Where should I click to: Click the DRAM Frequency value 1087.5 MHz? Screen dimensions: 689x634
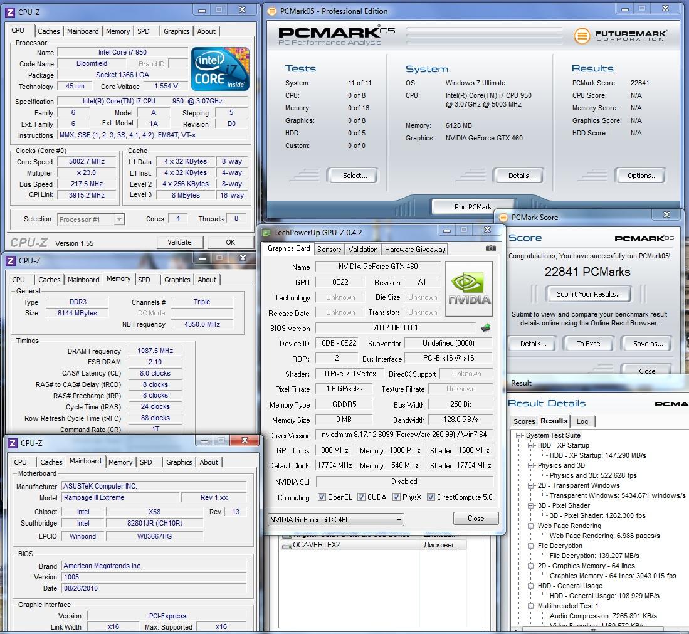155,351
